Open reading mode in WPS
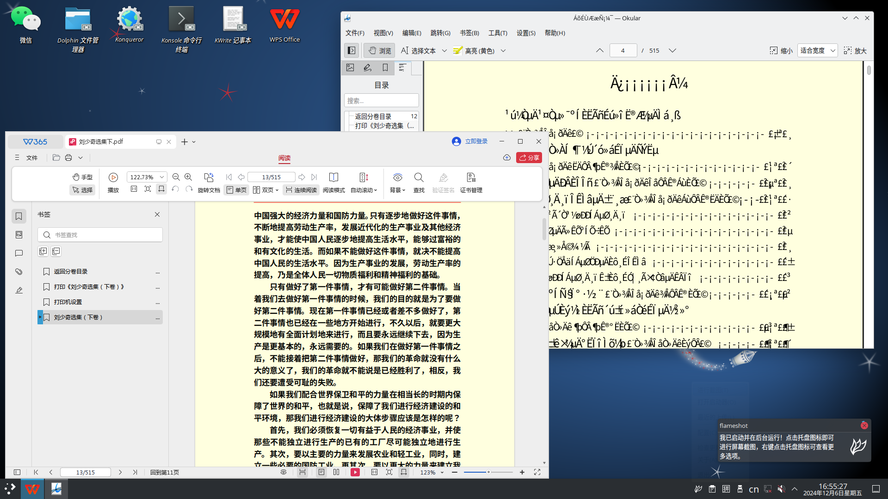Viewport: 888px width, 499px height. tap(333, 183)
